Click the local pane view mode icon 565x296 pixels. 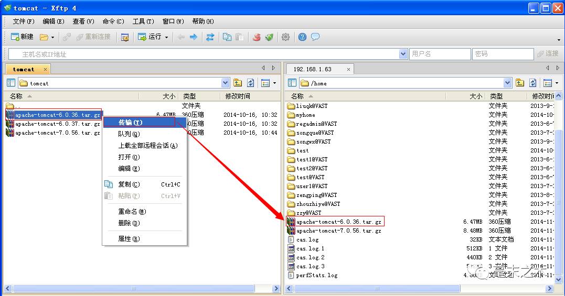(265, 83)
